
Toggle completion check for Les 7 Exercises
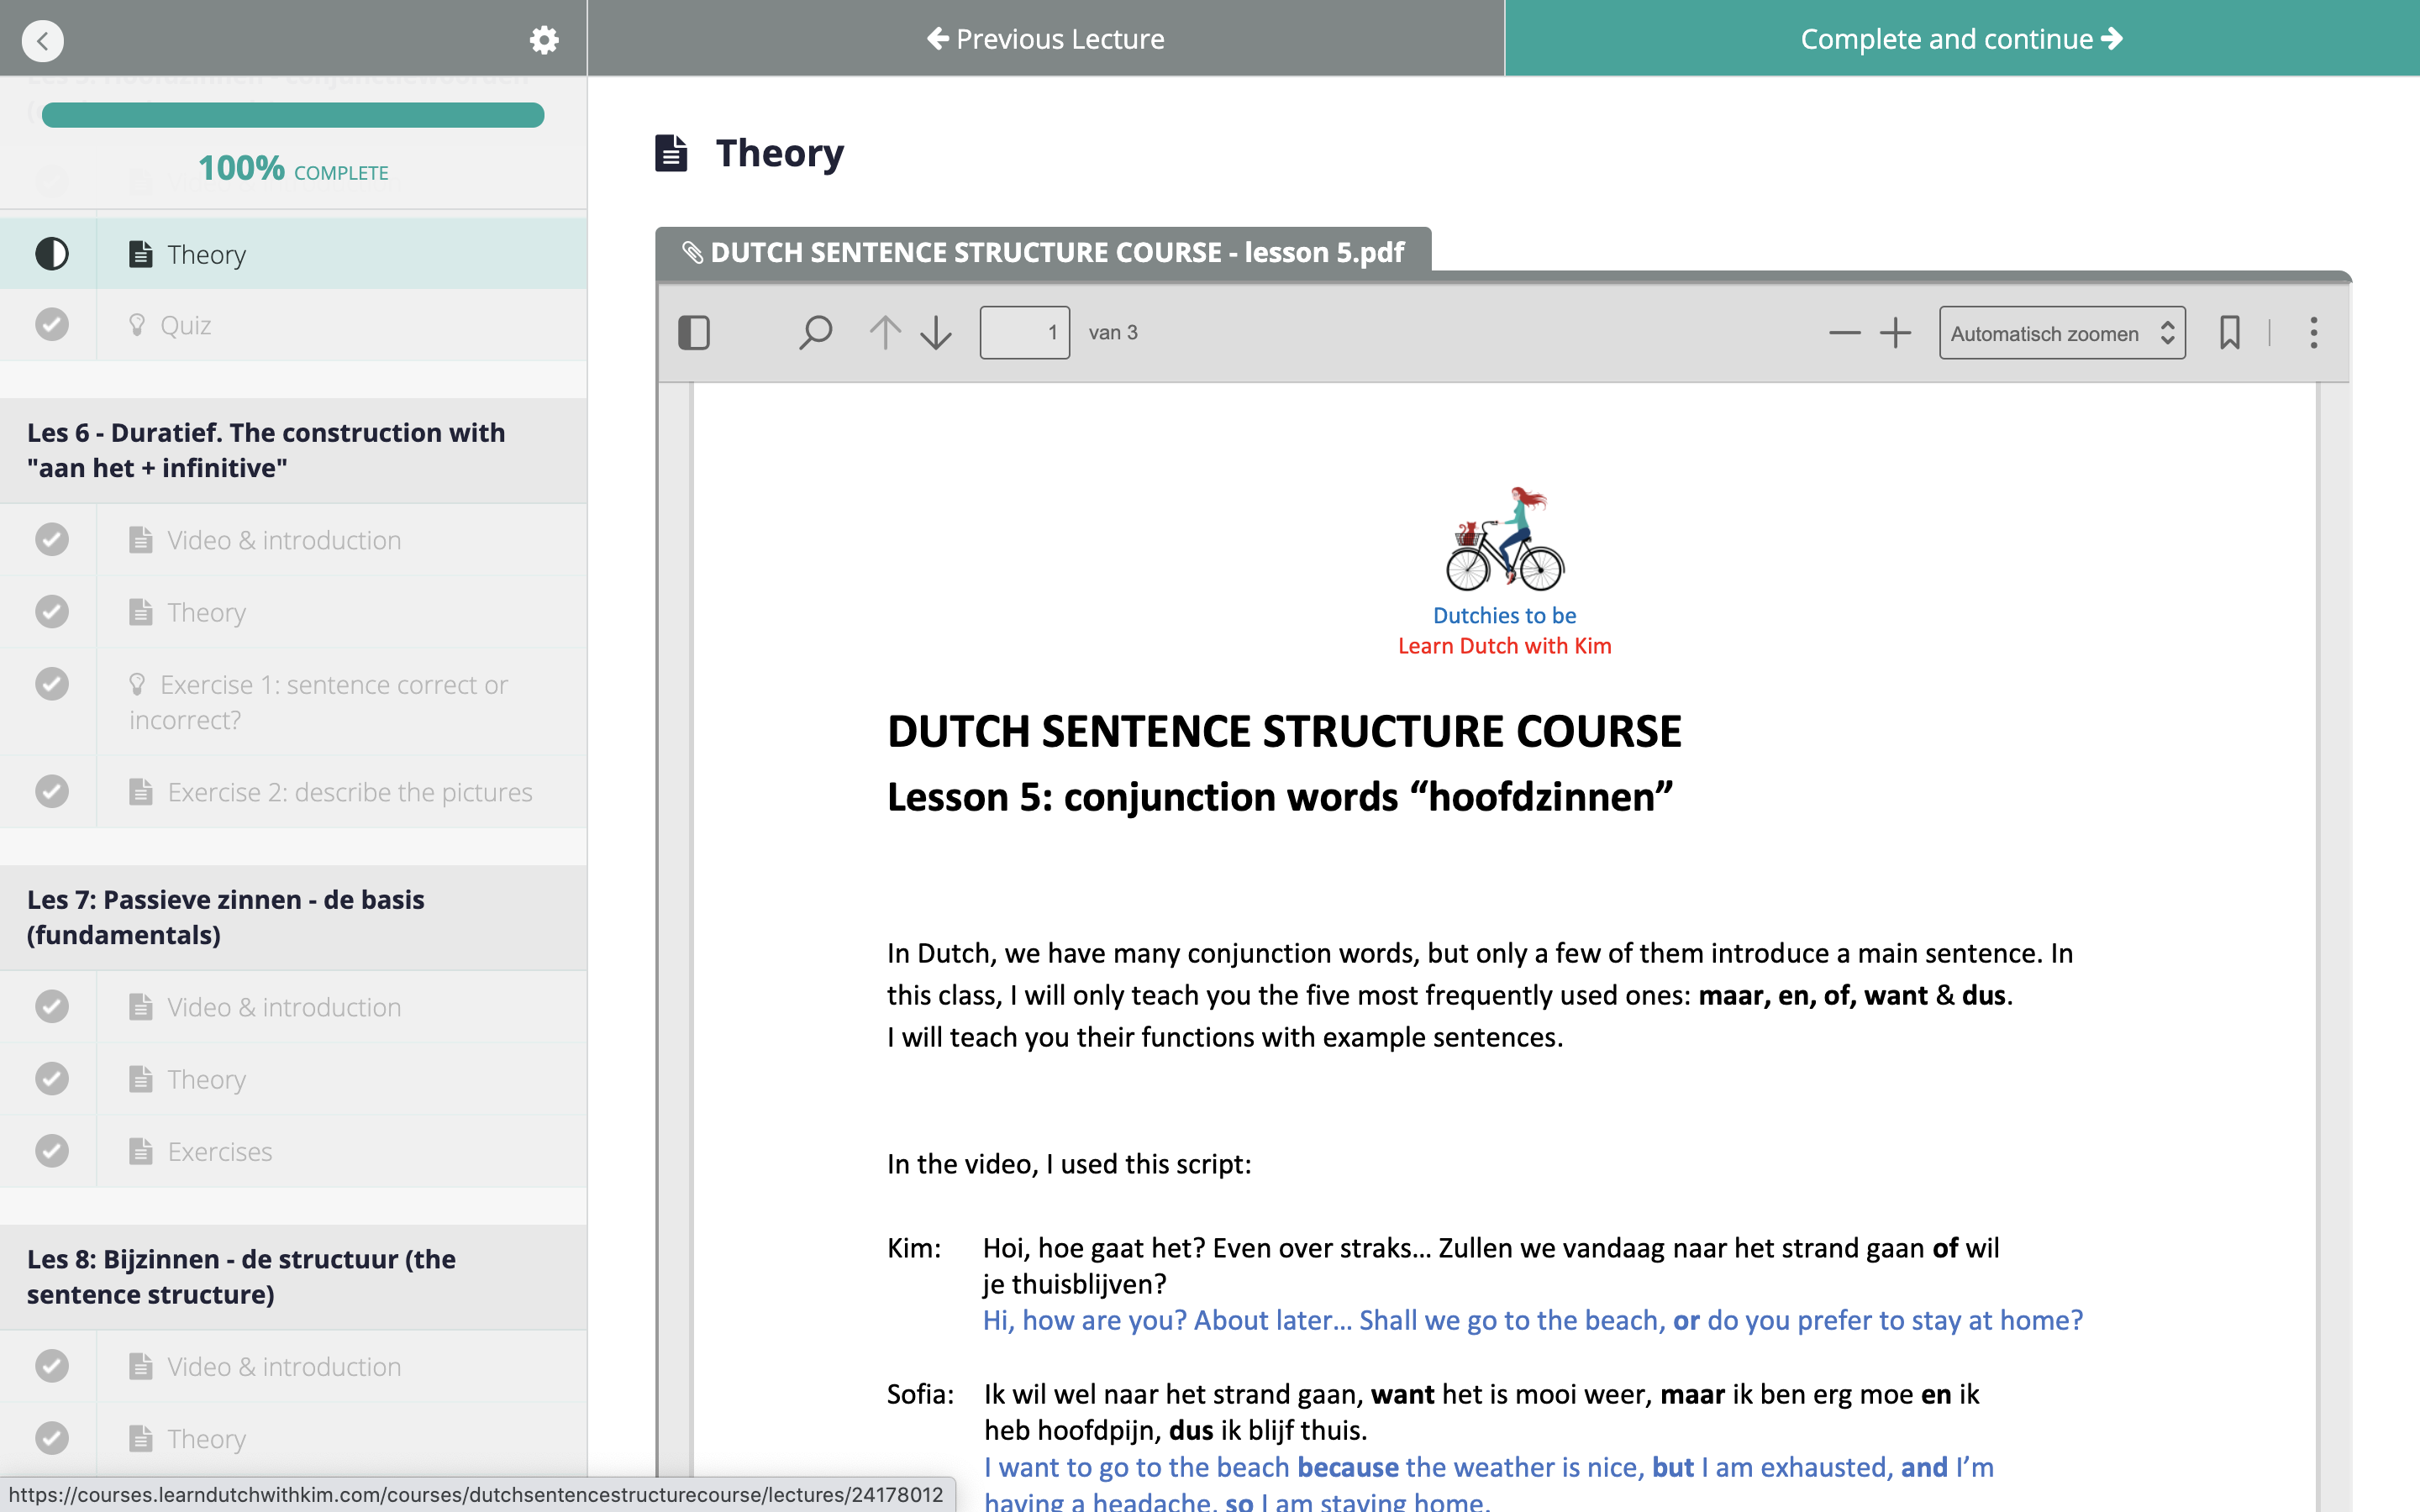pos(52,1151)
